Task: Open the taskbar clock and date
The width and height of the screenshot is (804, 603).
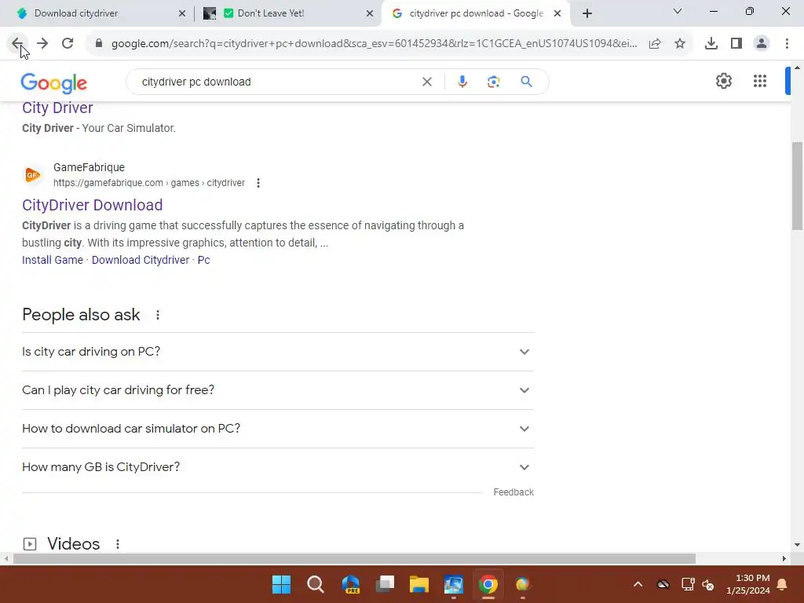Action: pyautogui.click(x=748, y=584)
